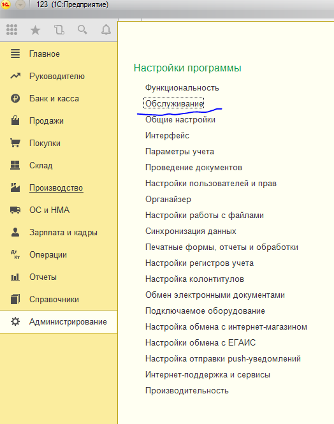Open the main menu round dropdown button
Screen dimensions: 334x424
click(x=20, y=4)
